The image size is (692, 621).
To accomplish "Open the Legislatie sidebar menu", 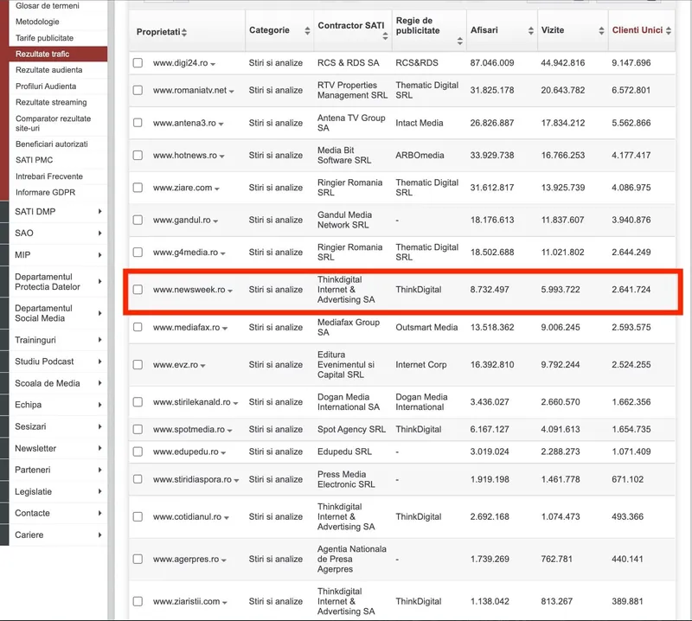I will click(58, 491).
